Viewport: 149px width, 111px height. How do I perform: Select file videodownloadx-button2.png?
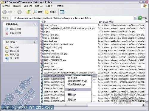[x=58, y=44]
